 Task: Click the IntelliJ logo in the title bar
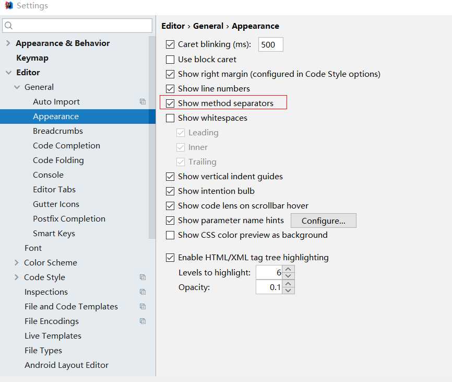coord(9,5)
